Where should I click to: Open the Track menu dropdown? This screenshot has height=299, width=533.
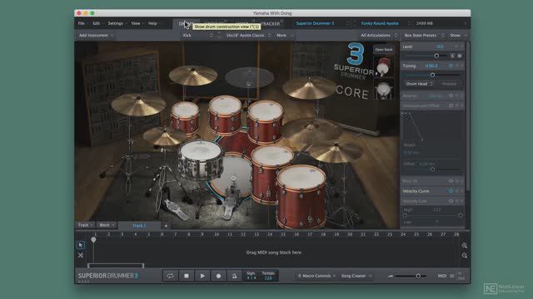(x=85, y=225)
